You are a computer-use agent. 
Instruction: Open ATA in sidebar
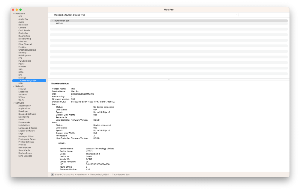[x=20, y=16]
